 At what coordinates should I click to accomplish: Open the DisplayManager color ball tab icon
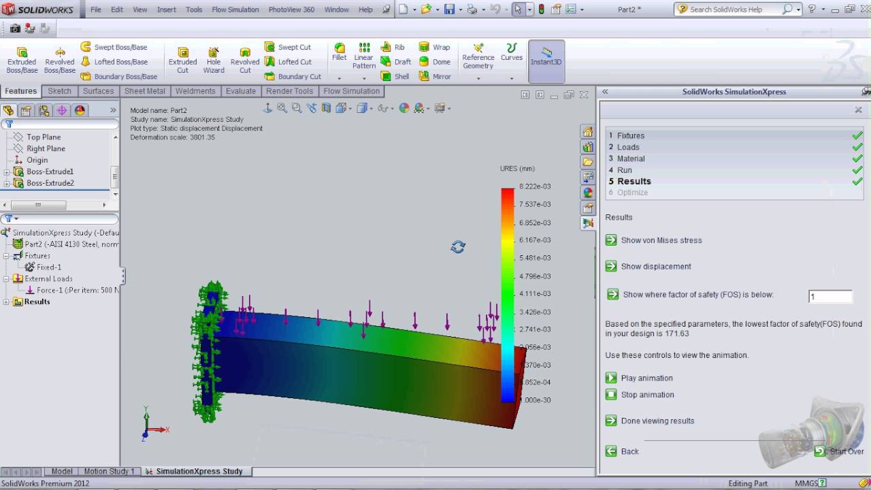tap(80, 110)
